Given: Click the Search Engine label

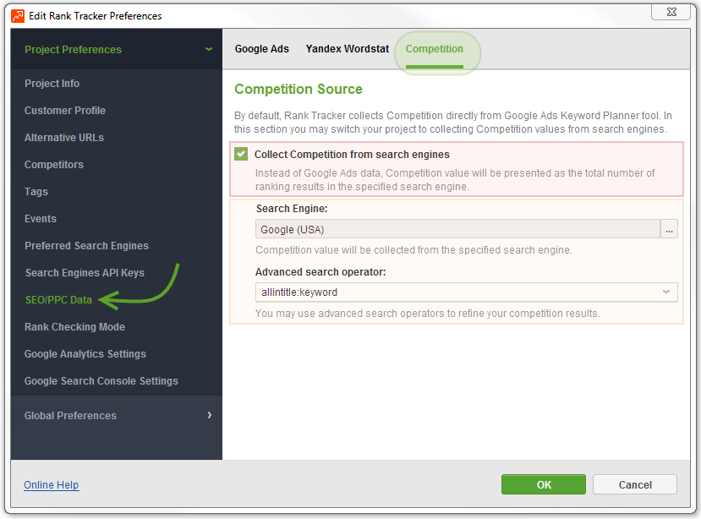Looking at the screenshot, I should tap(292, 209).
